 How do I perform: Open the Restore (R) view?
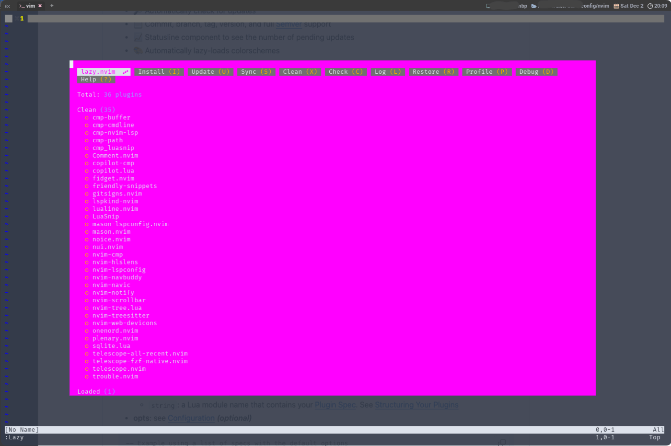[433, 72]
